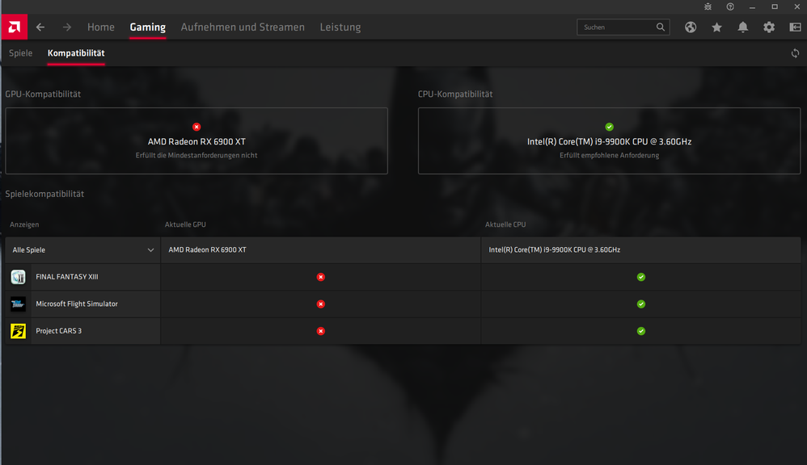Click red GPU status icon for Microsoft Flight Simulator
The width and height of the screenshot is (807, 465).
pyautogui.click(x=321, y=304)
